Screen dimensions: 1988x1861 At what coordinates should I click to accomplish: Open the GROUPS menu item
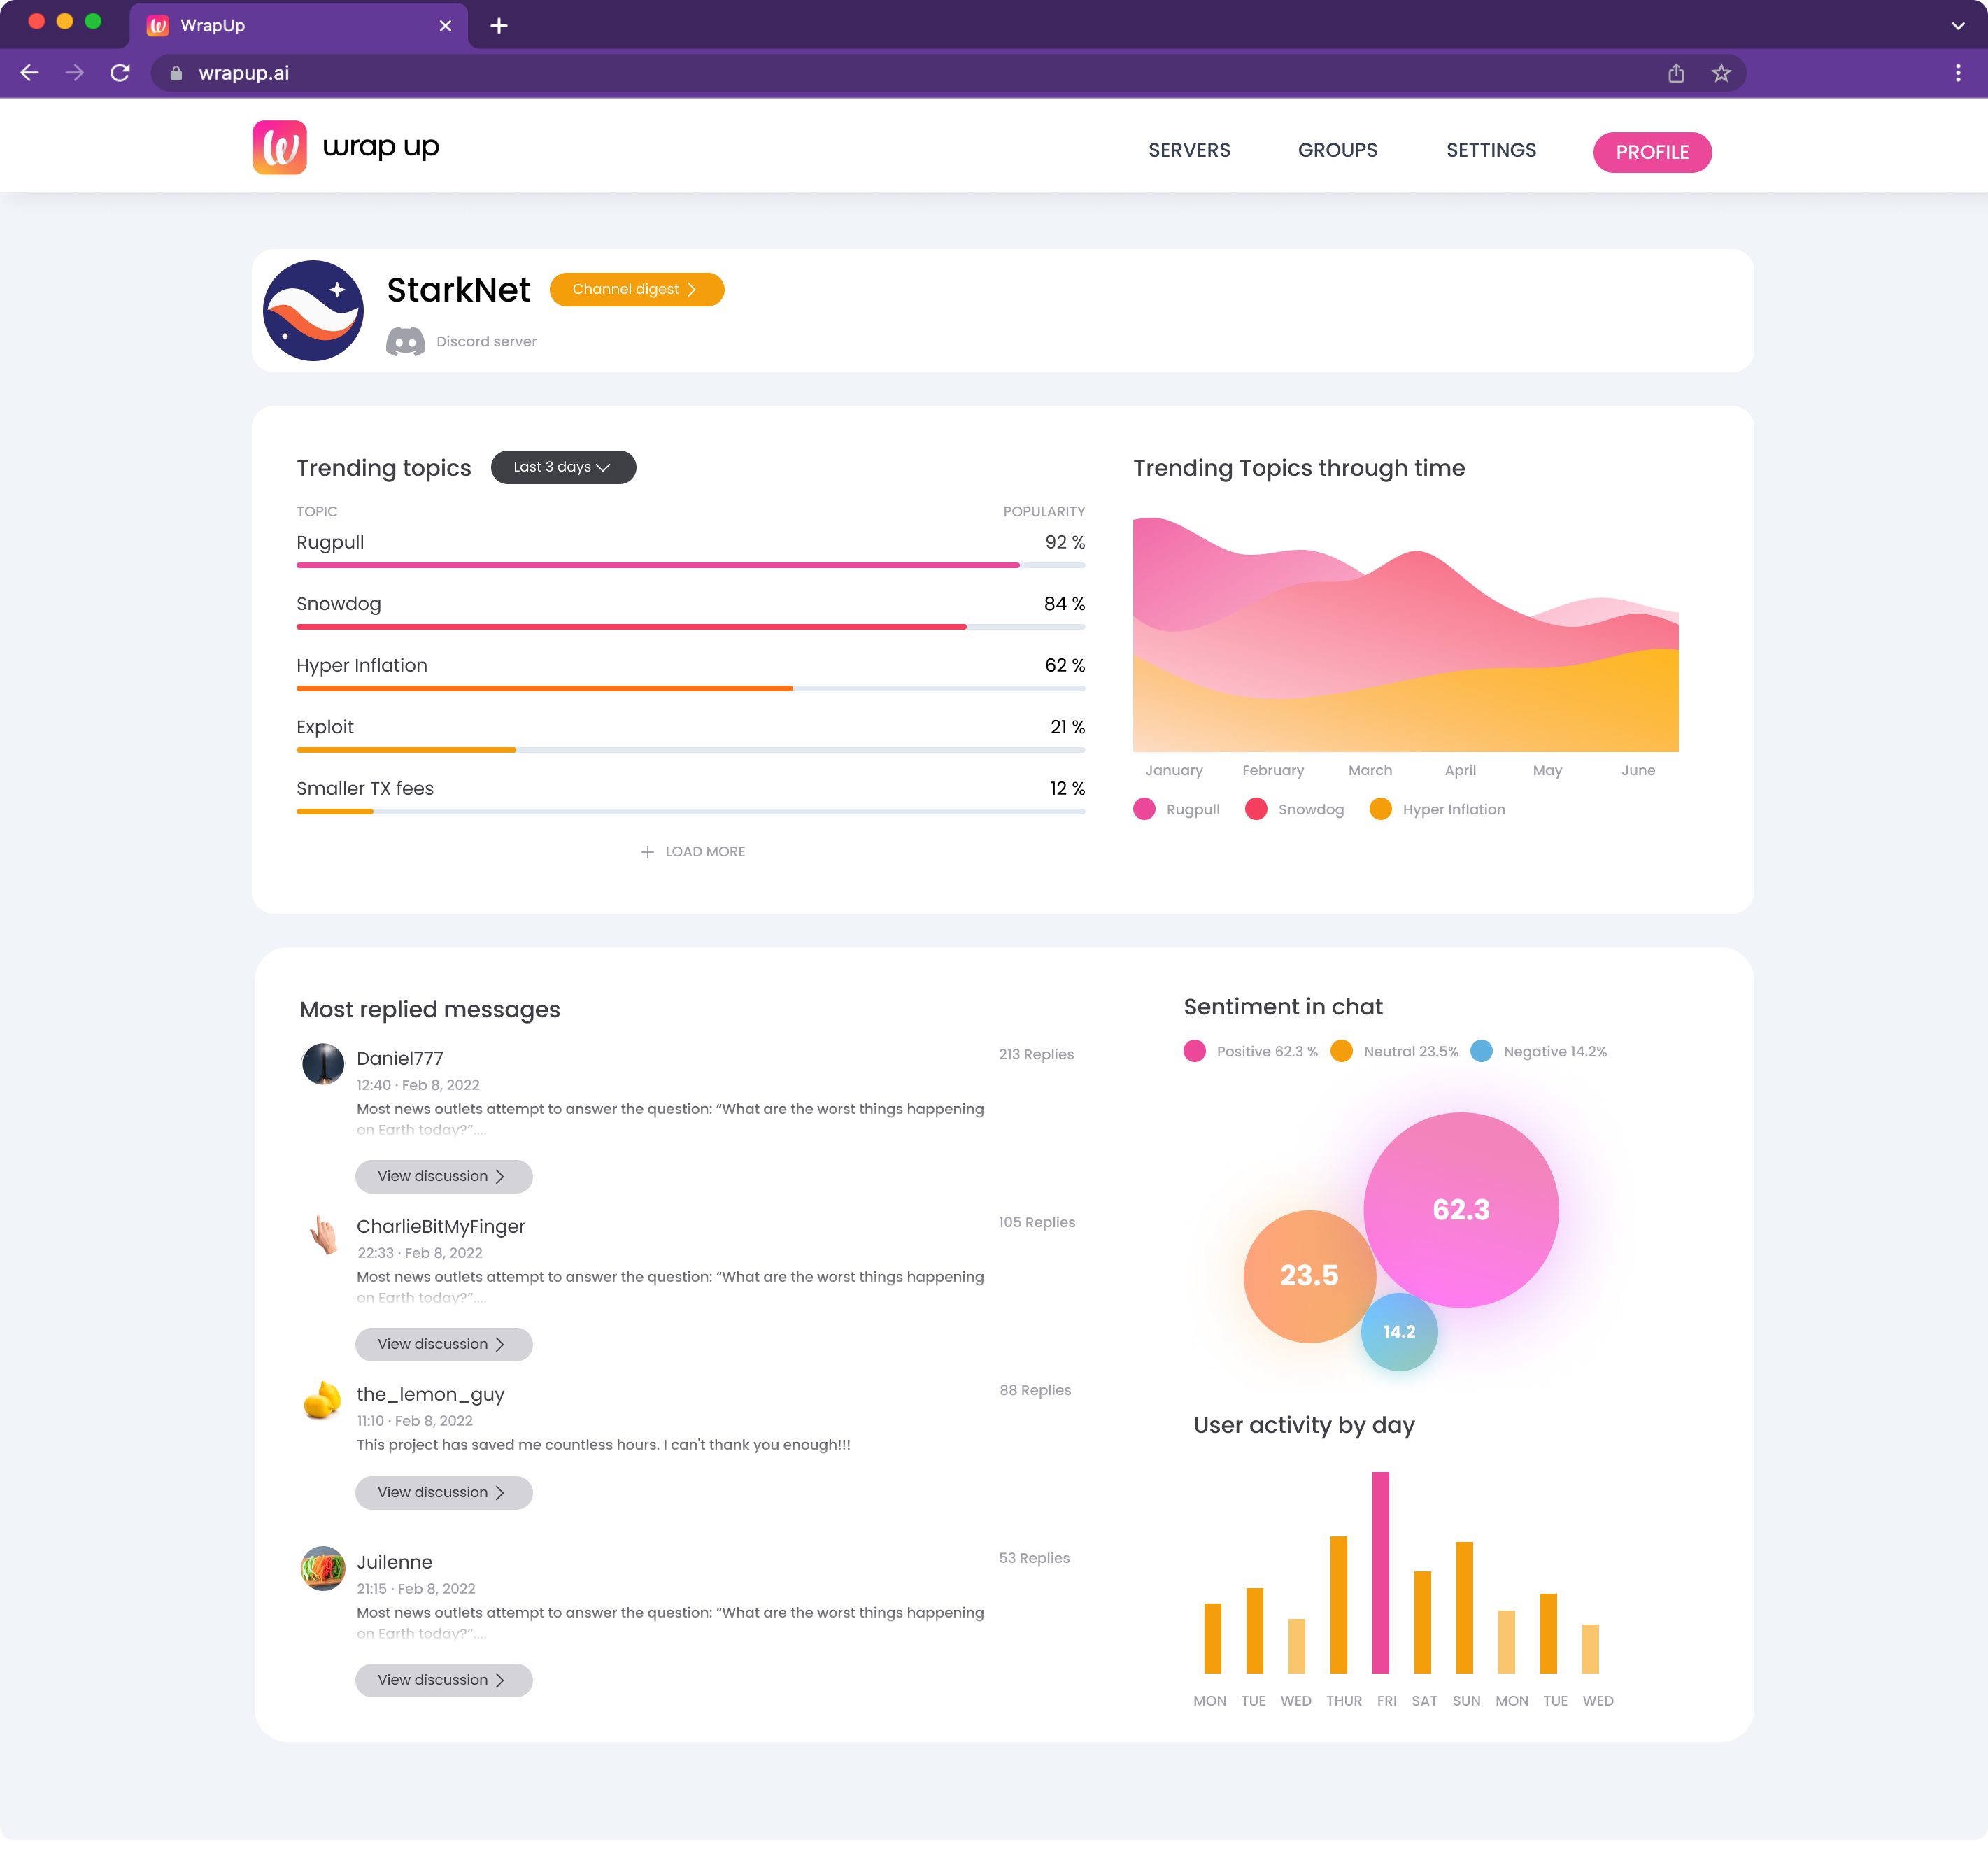(x=1337, y=151)
